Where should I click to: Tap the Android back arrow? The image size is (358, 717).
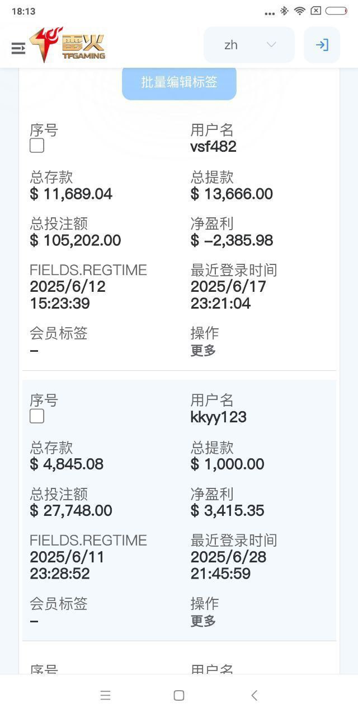[254, 695]
